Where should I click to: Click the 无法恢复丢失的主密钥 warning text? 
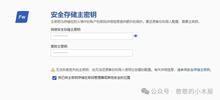pos(104,70)
